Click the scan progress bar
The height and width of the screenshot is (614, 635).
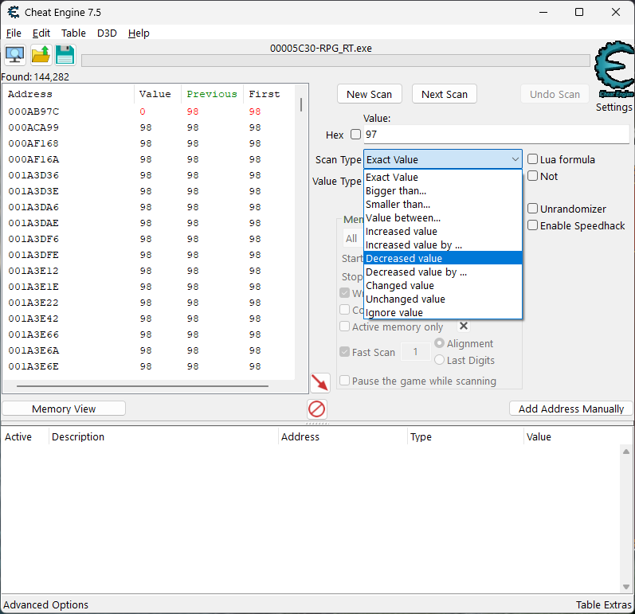[x=335, y=61]
